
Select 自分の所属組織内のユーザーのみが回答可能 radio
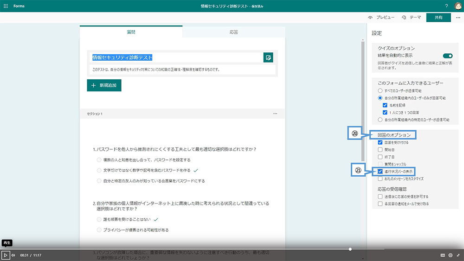pyautogui.click(x=380, y=98)
